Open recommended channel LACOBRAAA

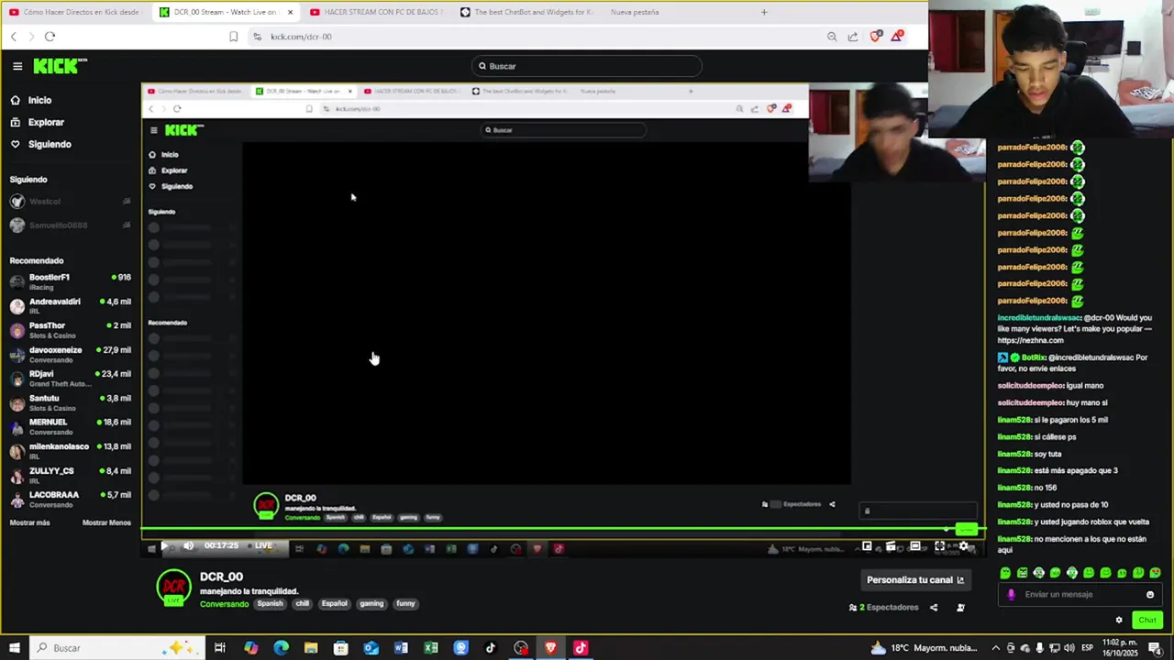tap(70, 500)
